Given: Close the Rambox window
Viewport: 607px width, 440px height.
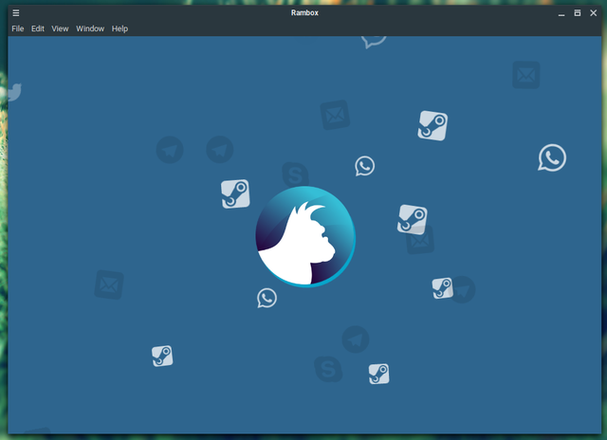Looking at the screenshot, I should 593,12.
